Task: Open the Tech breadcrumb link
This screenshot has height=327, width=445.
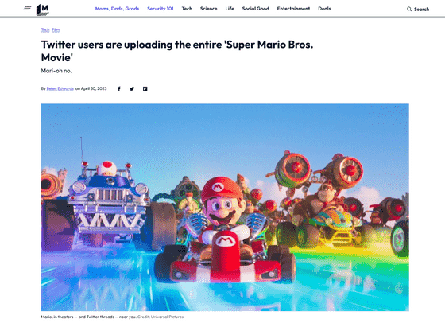Action: coord(45,29)
